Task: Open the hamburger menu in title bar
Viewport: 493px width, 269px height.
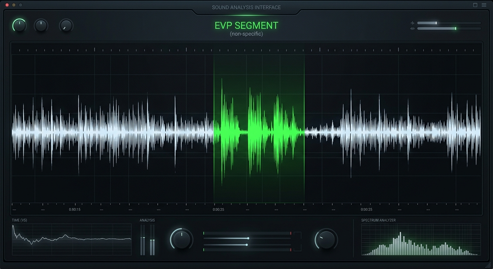Action: [485, 5]
